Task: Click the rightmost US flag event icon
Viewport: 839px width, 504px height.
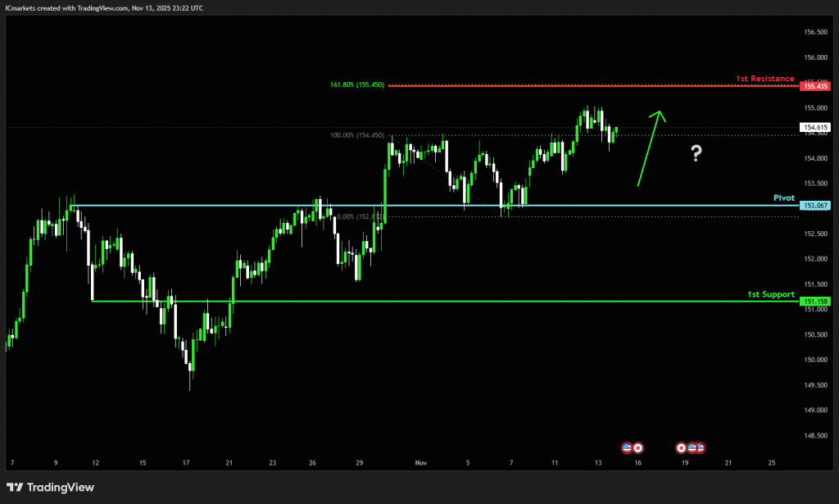Action: (701, 447)
